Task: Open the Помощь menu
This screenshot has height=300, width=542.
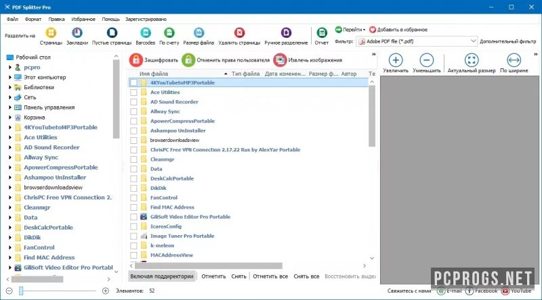Action: tap(110, 20)
